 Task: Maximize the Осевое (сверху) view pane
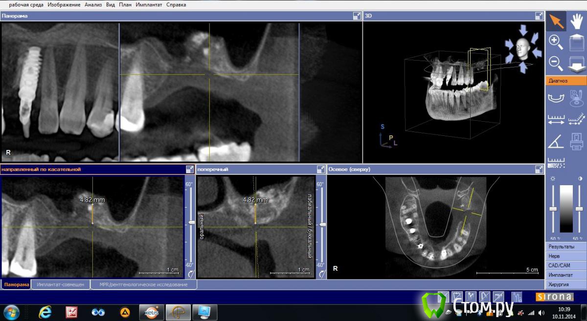pyautogui.click(x=539, y=170)
